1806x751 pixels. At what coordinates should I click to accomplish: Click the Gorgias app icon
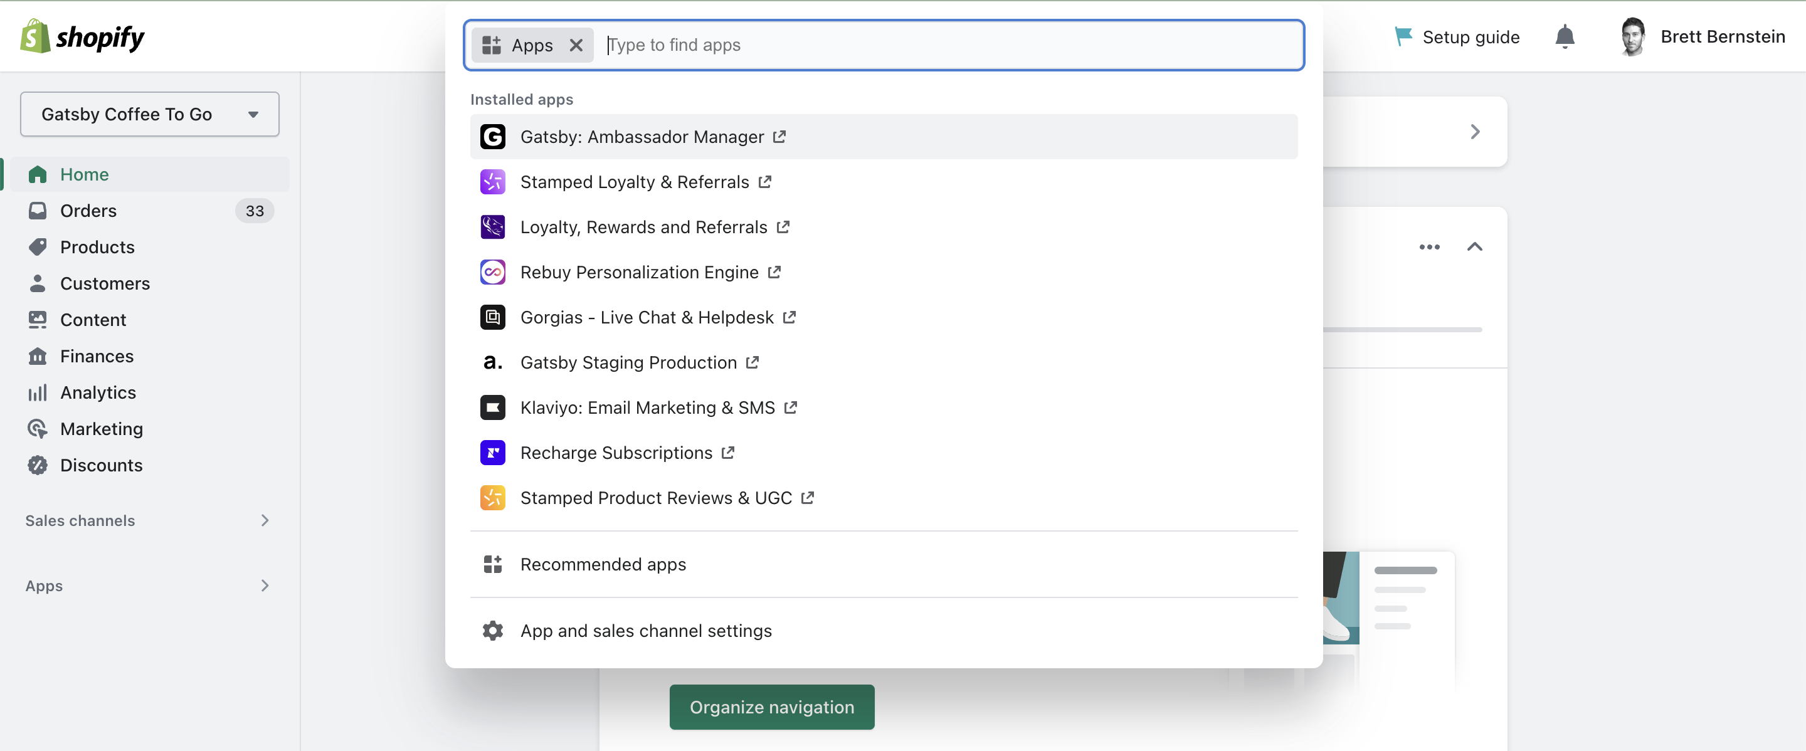click(x=492, y=317)
